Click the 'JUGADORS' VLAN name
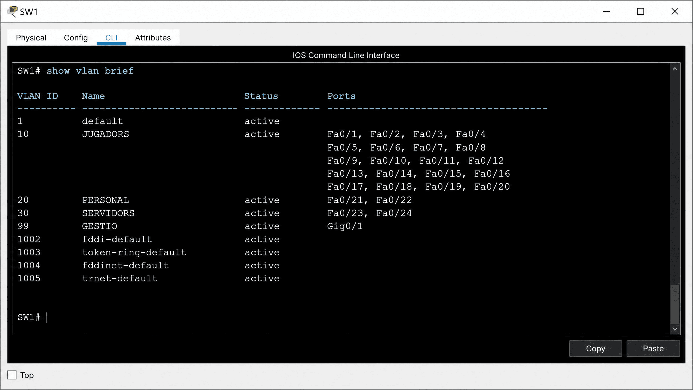693x390 pixels. tap(106, 134)
